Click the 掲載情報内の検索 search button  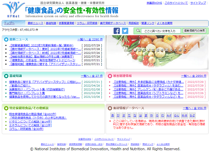click(194, 31)
